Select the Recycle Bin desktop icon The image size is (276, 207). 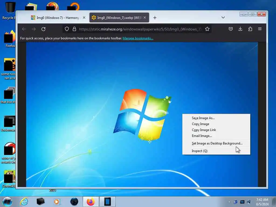click(9, 11)
